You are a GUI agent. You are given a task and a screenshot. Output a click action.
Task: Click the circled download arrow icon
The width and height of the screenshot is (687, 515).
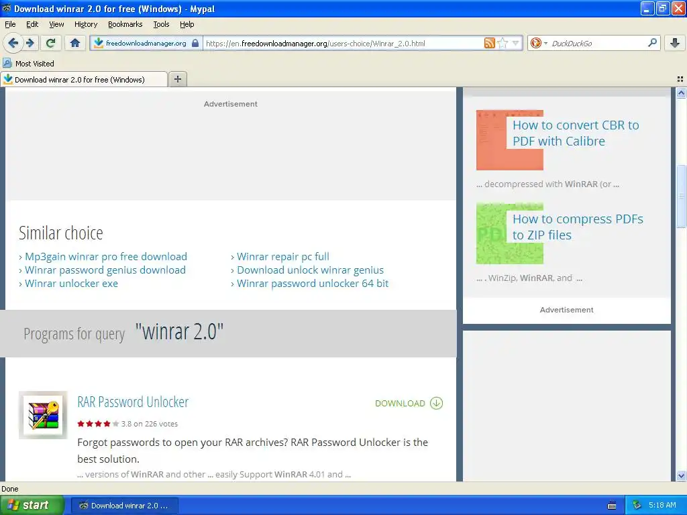point(436,403)
